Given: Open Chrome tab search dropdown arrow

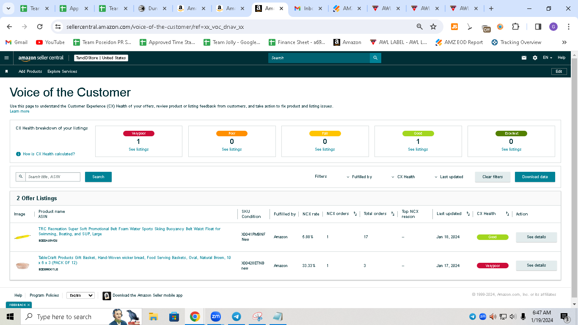Looking at the screenshot, I should [9, 8].
